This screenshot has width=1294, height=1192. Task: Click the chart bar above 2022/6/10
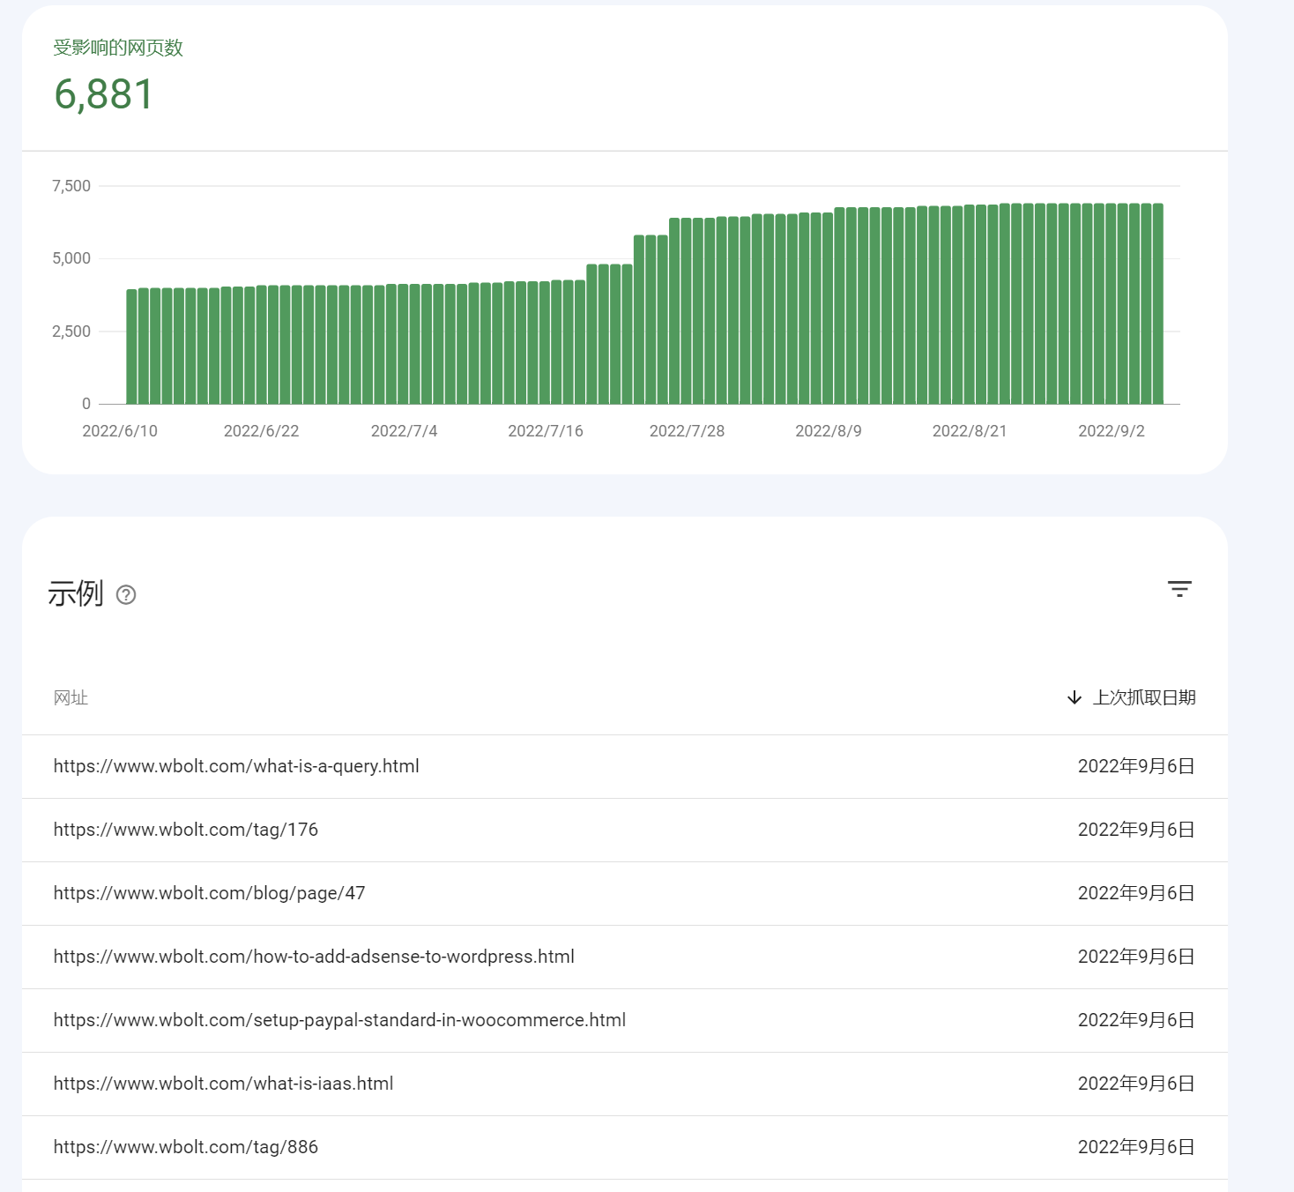tap(131, 346)
